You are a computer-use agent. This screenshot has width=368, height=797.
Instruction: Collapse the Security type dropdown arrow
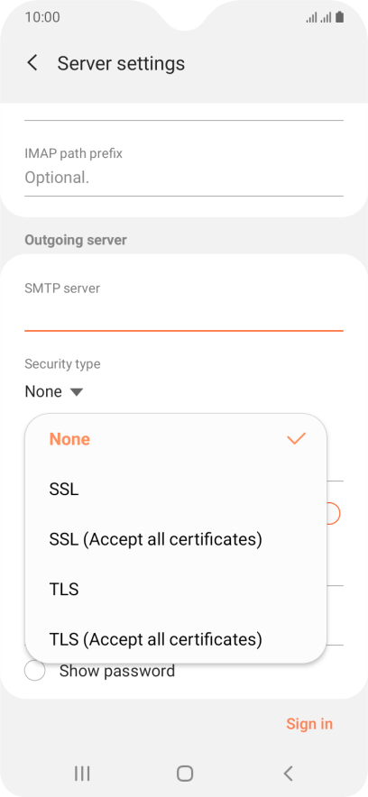coord(77,392)
